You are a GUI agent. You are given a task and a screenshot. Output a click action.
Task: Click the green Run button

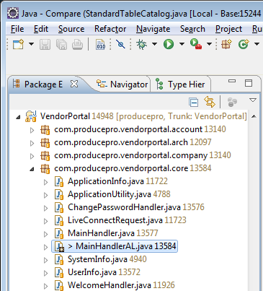(x=169, y=44)
